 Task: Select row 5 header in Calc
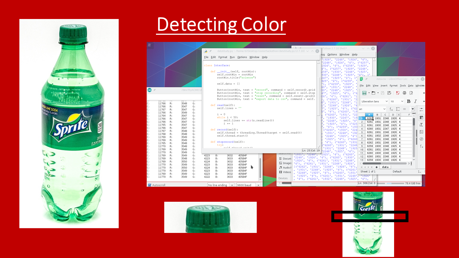click(362, 132)
